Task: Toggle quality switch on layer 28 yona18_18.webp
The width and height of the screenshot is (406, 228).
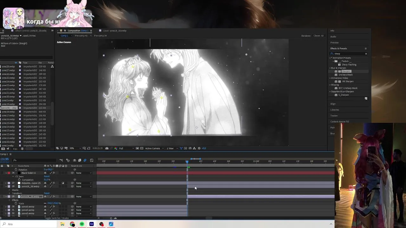Action: [51, 187]
